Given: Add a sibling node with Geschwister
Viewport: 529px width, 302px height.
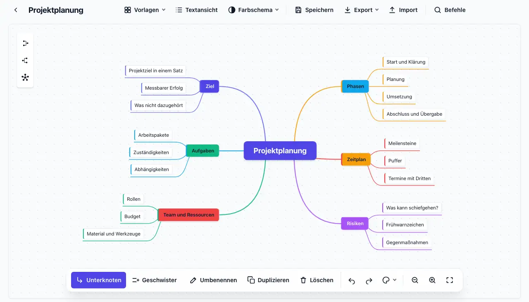Looking at the screenshot, I should pos(155,280).
